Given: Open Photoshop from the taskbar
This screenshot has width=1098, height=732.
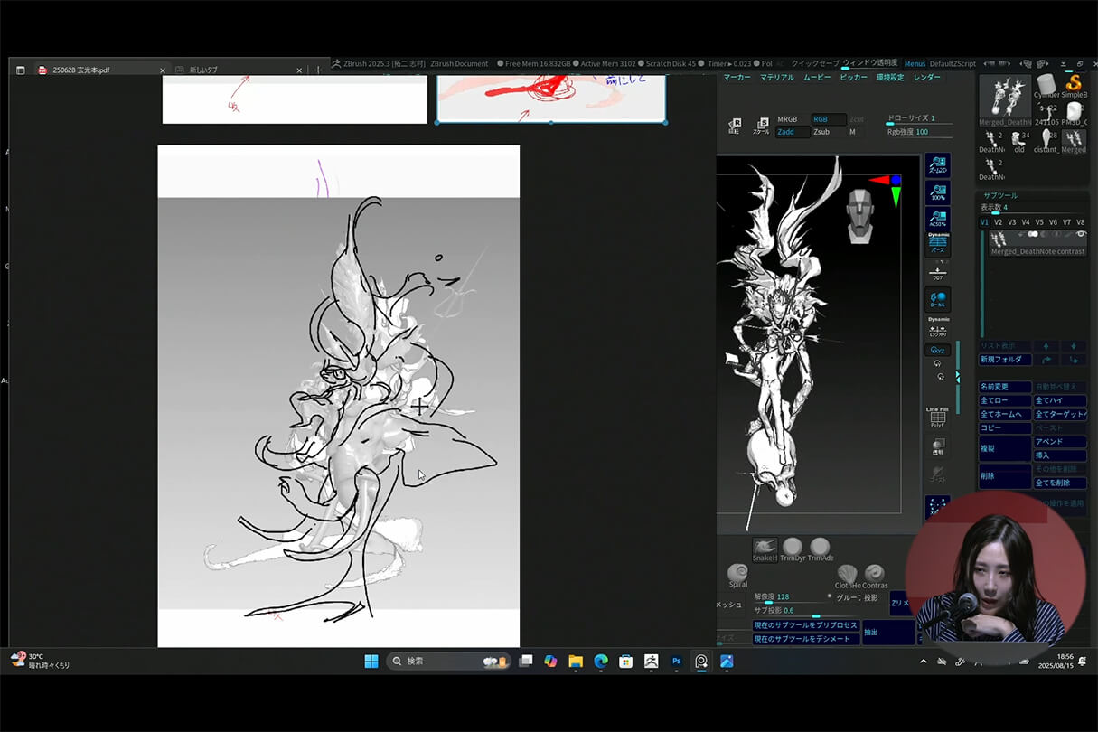Looking at the screenshot, I should (x=676, y=662).
